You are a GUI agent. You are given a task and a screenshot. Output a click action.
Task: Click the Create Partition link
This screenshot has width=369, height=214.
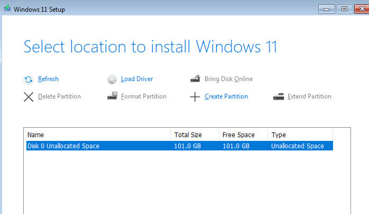point(226,96)
